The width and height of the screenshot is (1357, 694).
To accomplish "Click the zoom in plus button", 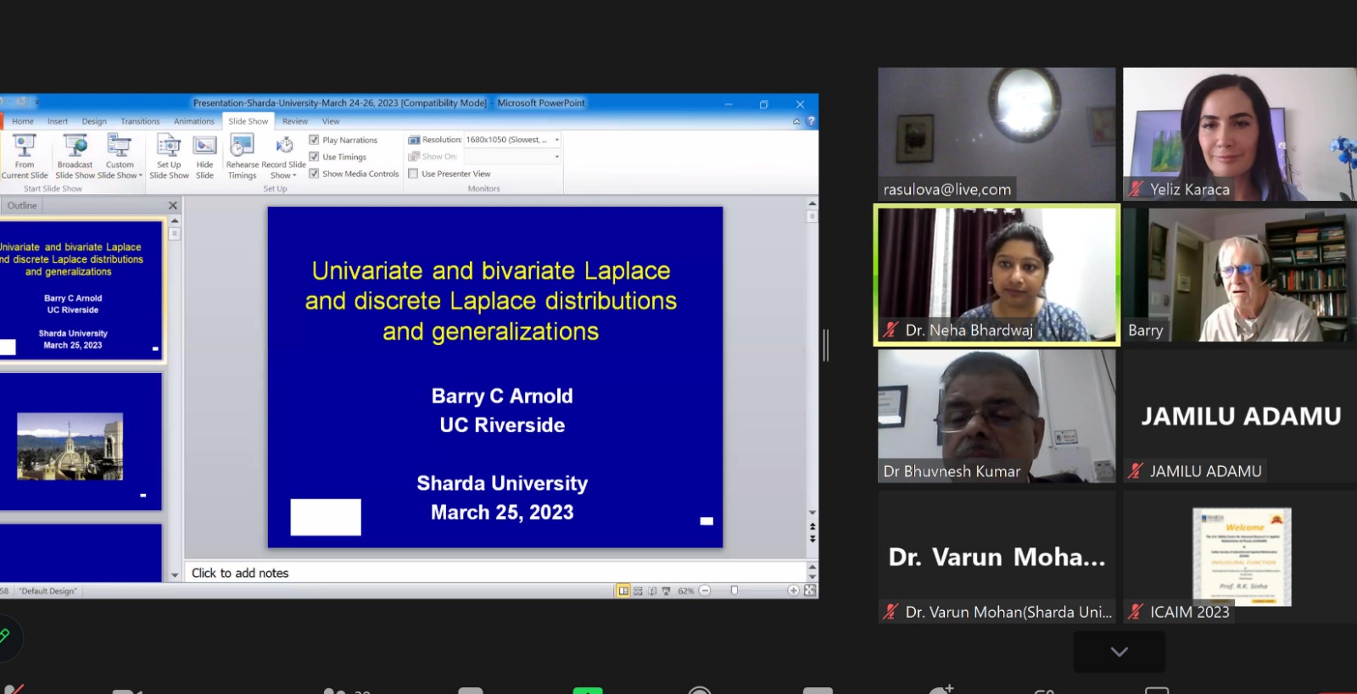I will (x=793, y=591).
